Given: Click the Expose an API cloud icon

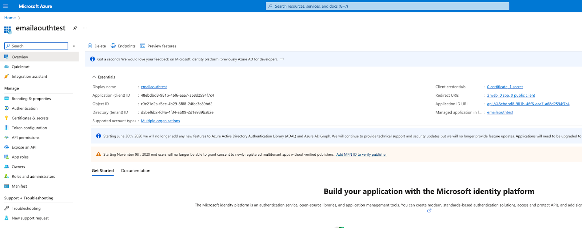Looking at the screenshot, I should [6, 147].
